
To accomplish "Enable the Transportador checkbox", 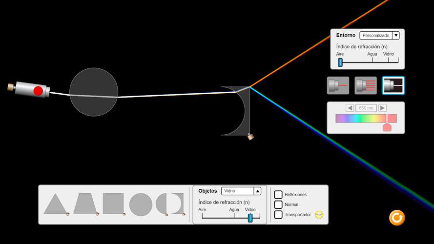I will [x=278, y=215].
